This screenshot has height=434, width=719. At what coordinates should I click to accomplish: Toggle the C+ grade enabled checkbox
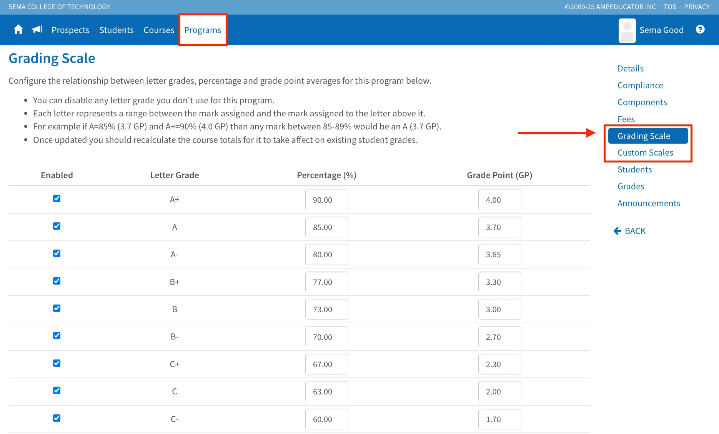(57, 363)
